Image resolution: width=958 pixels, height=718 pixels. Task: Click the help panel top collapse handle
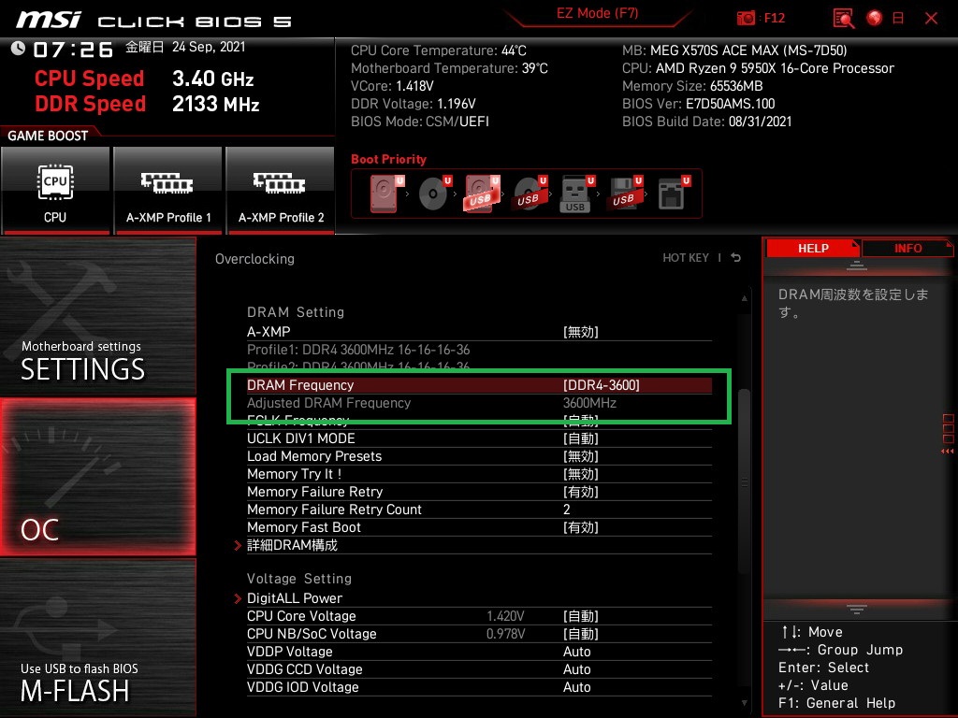click(x=857, y=265)
